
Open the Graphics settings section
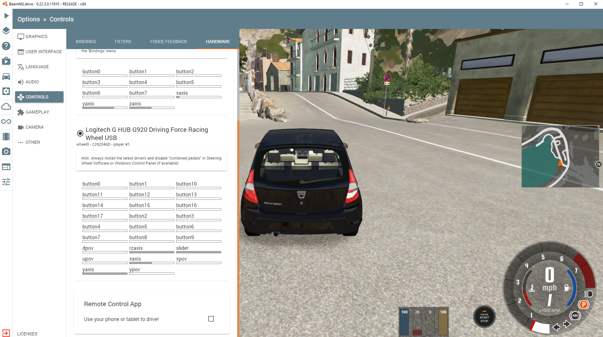point(39,37)
